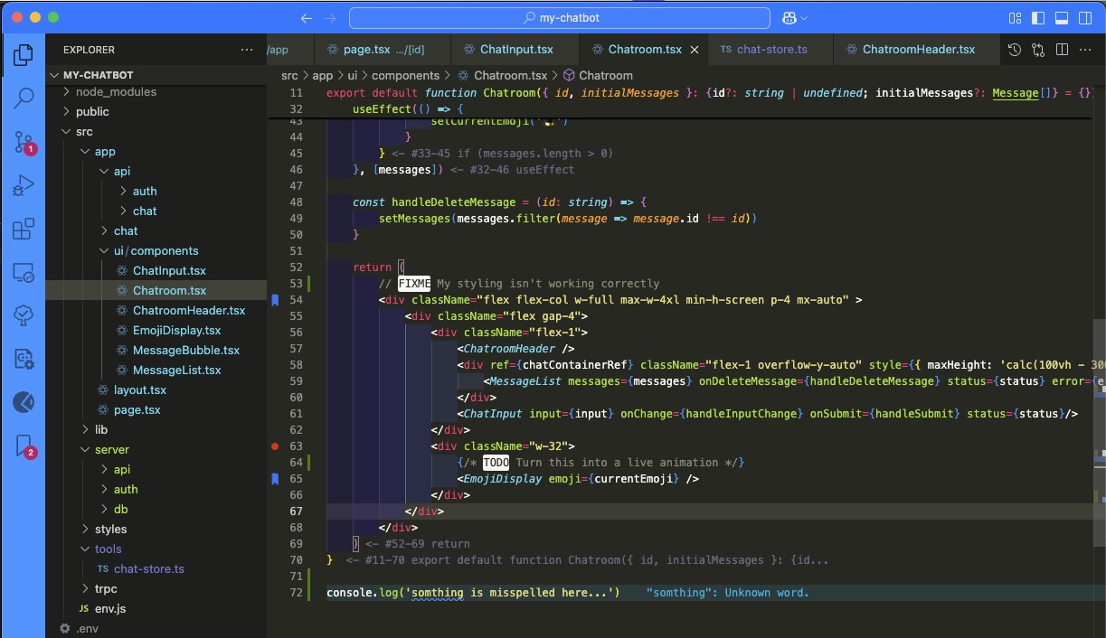Switch to the chat-store.ts editor tab
This screenshot has width=1106, height=638.
(x=771, y=50)
